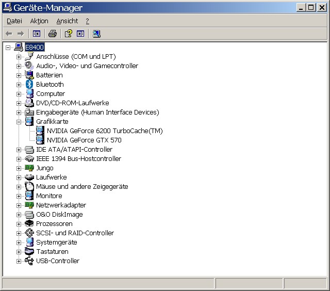Screen dimensions: 330x291
Task: Select the Monitore label
Action: (x=49, y=196)
